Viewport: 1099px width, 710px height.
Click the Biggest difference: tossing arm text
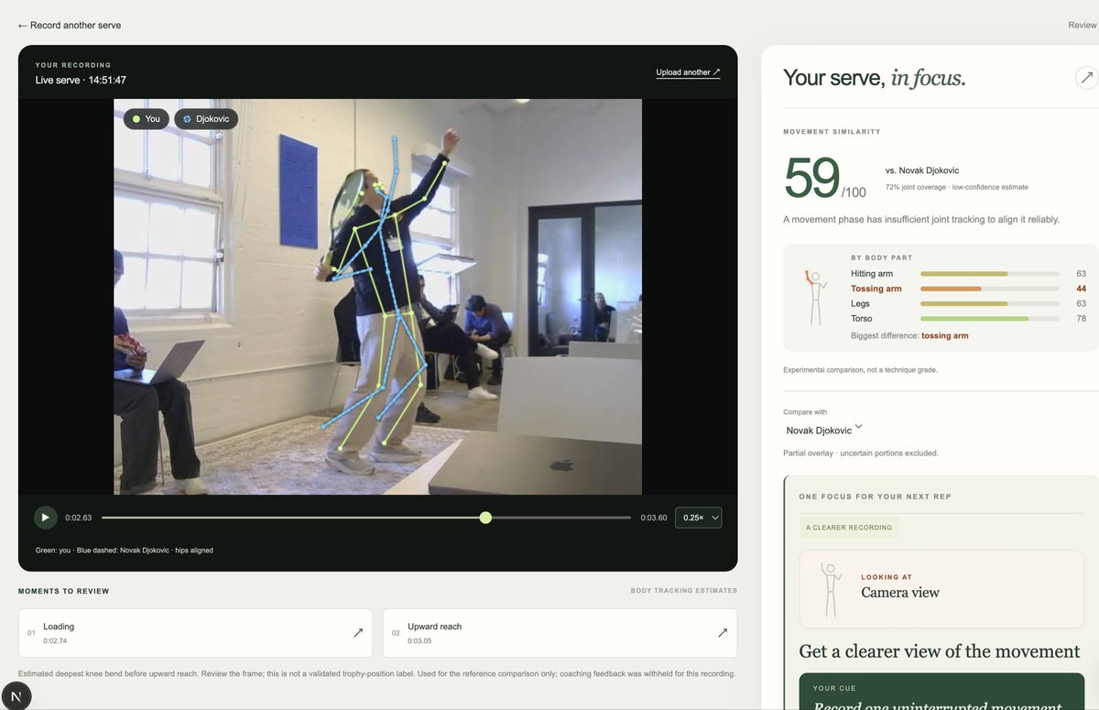pyautogui.click(x=909, y=336)
